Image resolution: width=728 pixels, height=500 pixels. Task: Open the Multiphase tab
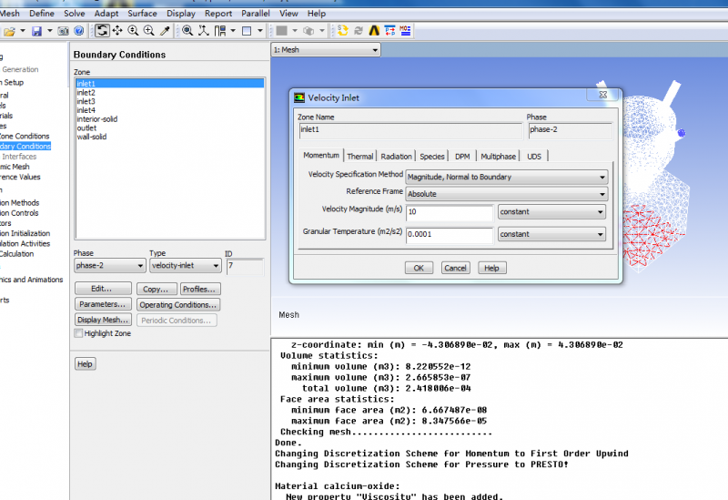(x=498, y=157)
